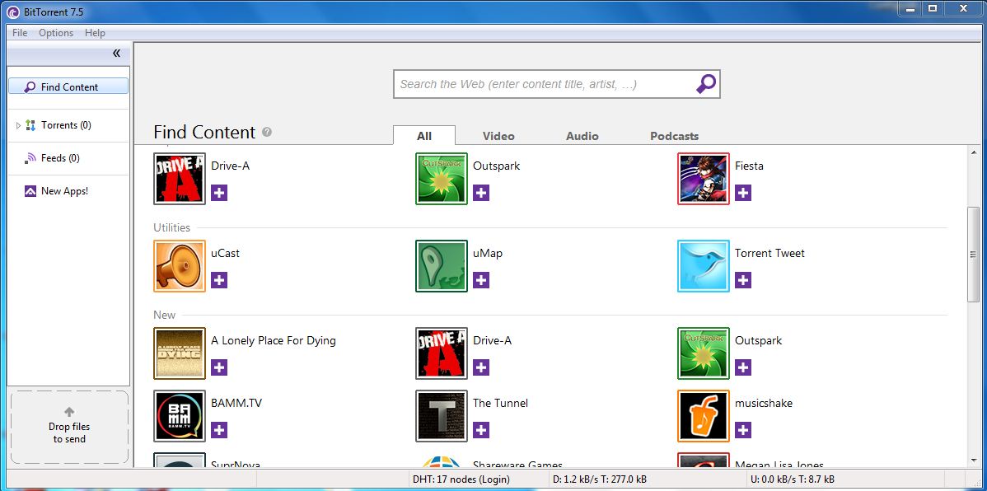Open the uMap map pin icon
This screenshot has height=491, width=987.
point(442,265)
